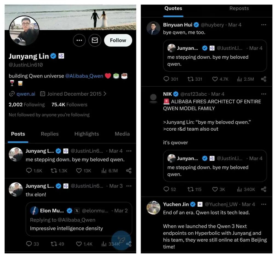Like NIK's "ALIBABA FIRES ARCHITECT" post
The image size is (277, 258).
215,189
